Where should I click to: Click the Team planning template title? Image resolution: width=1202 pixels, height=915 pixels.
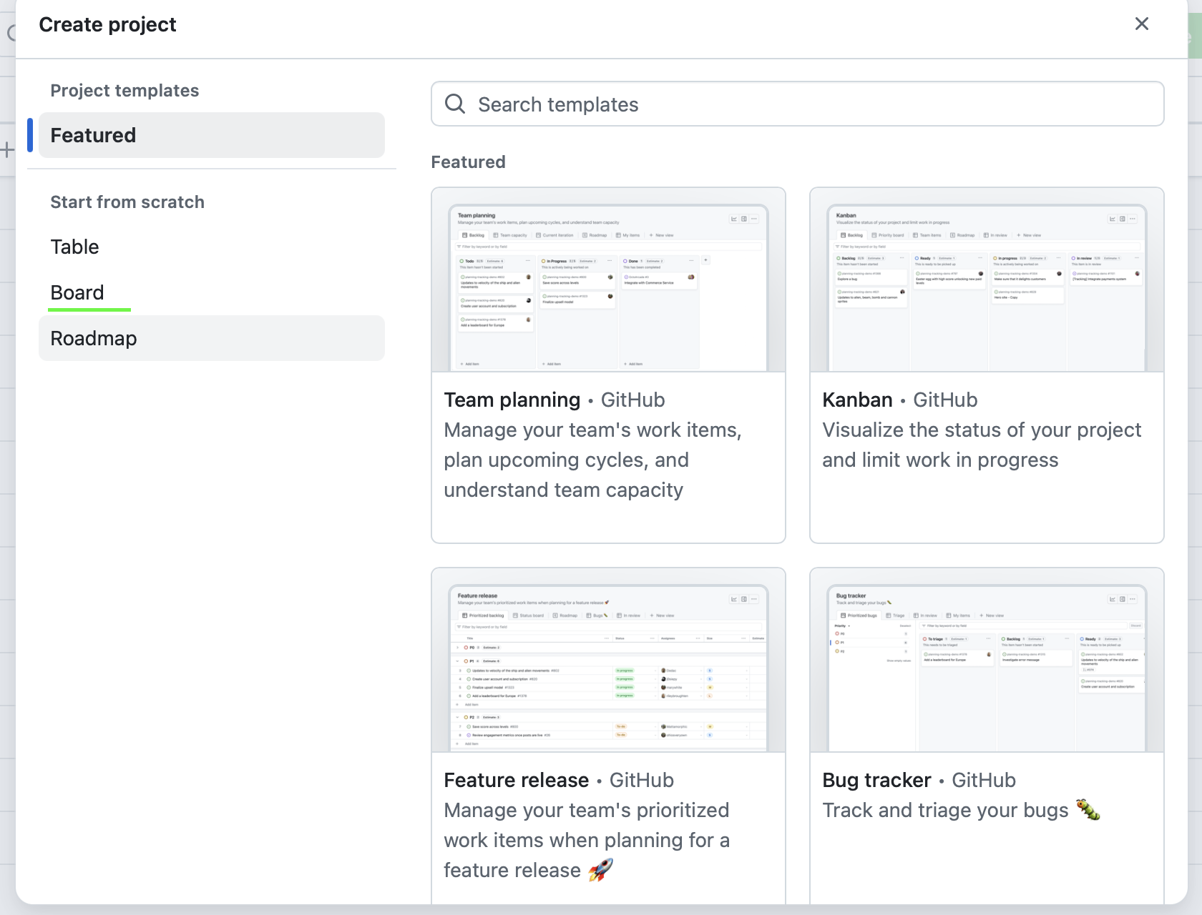pyautogui.click(x=512, y=400)
